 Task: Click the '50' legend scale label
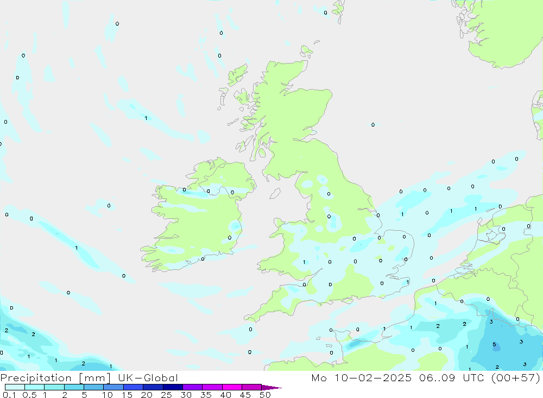[266, 395]
